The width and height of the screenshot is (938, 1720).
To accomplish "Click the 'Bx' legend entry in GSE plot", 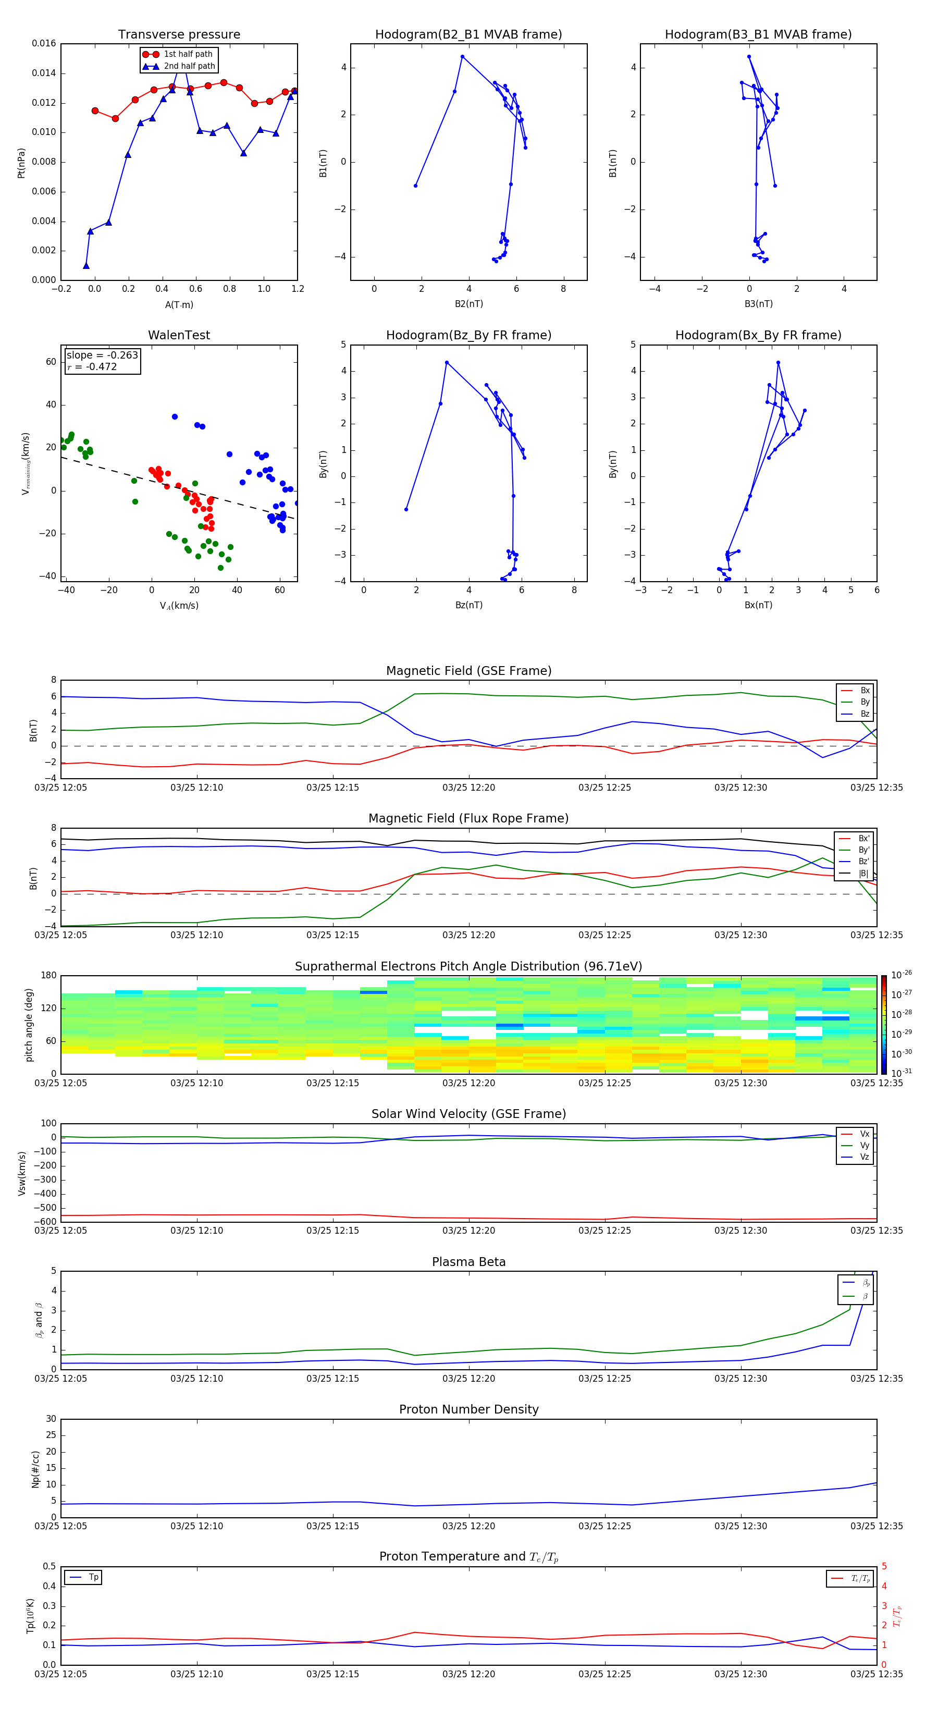I will pyautogui.click(x=855, y=691).
